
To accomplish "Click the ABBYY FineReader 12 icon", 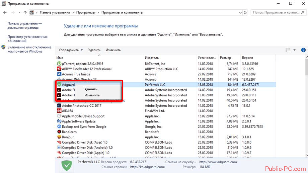I will 59,69.
